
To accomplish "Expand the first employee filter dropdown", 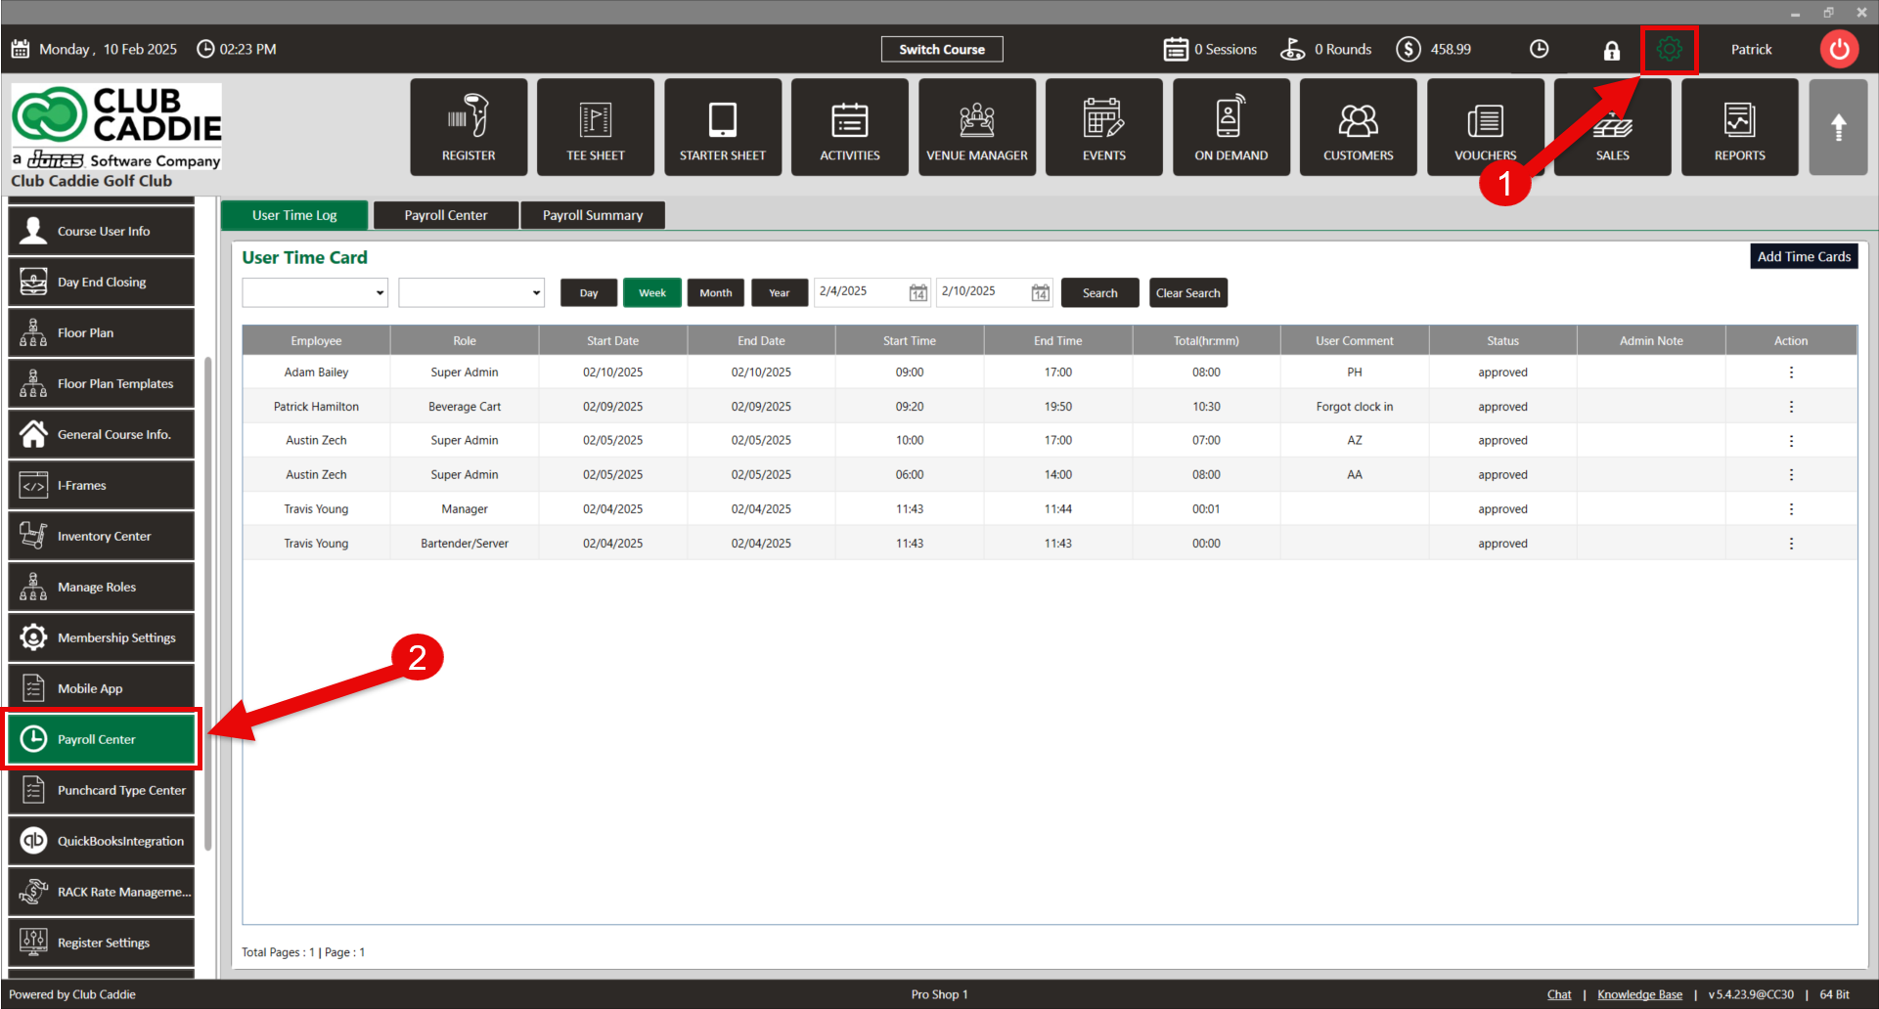I will (x=315, y=292).
